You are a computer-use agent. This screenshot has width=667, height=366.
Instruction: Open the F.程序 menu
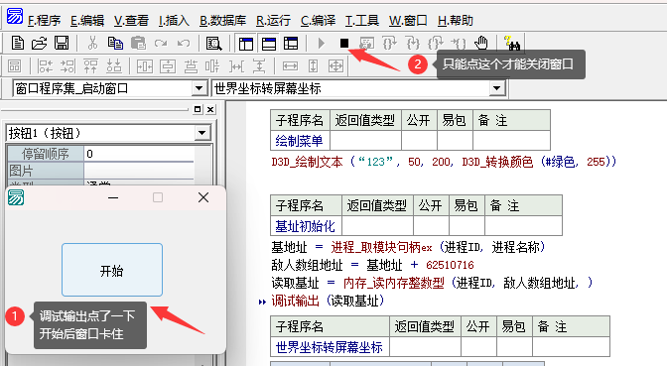[44, 21]
